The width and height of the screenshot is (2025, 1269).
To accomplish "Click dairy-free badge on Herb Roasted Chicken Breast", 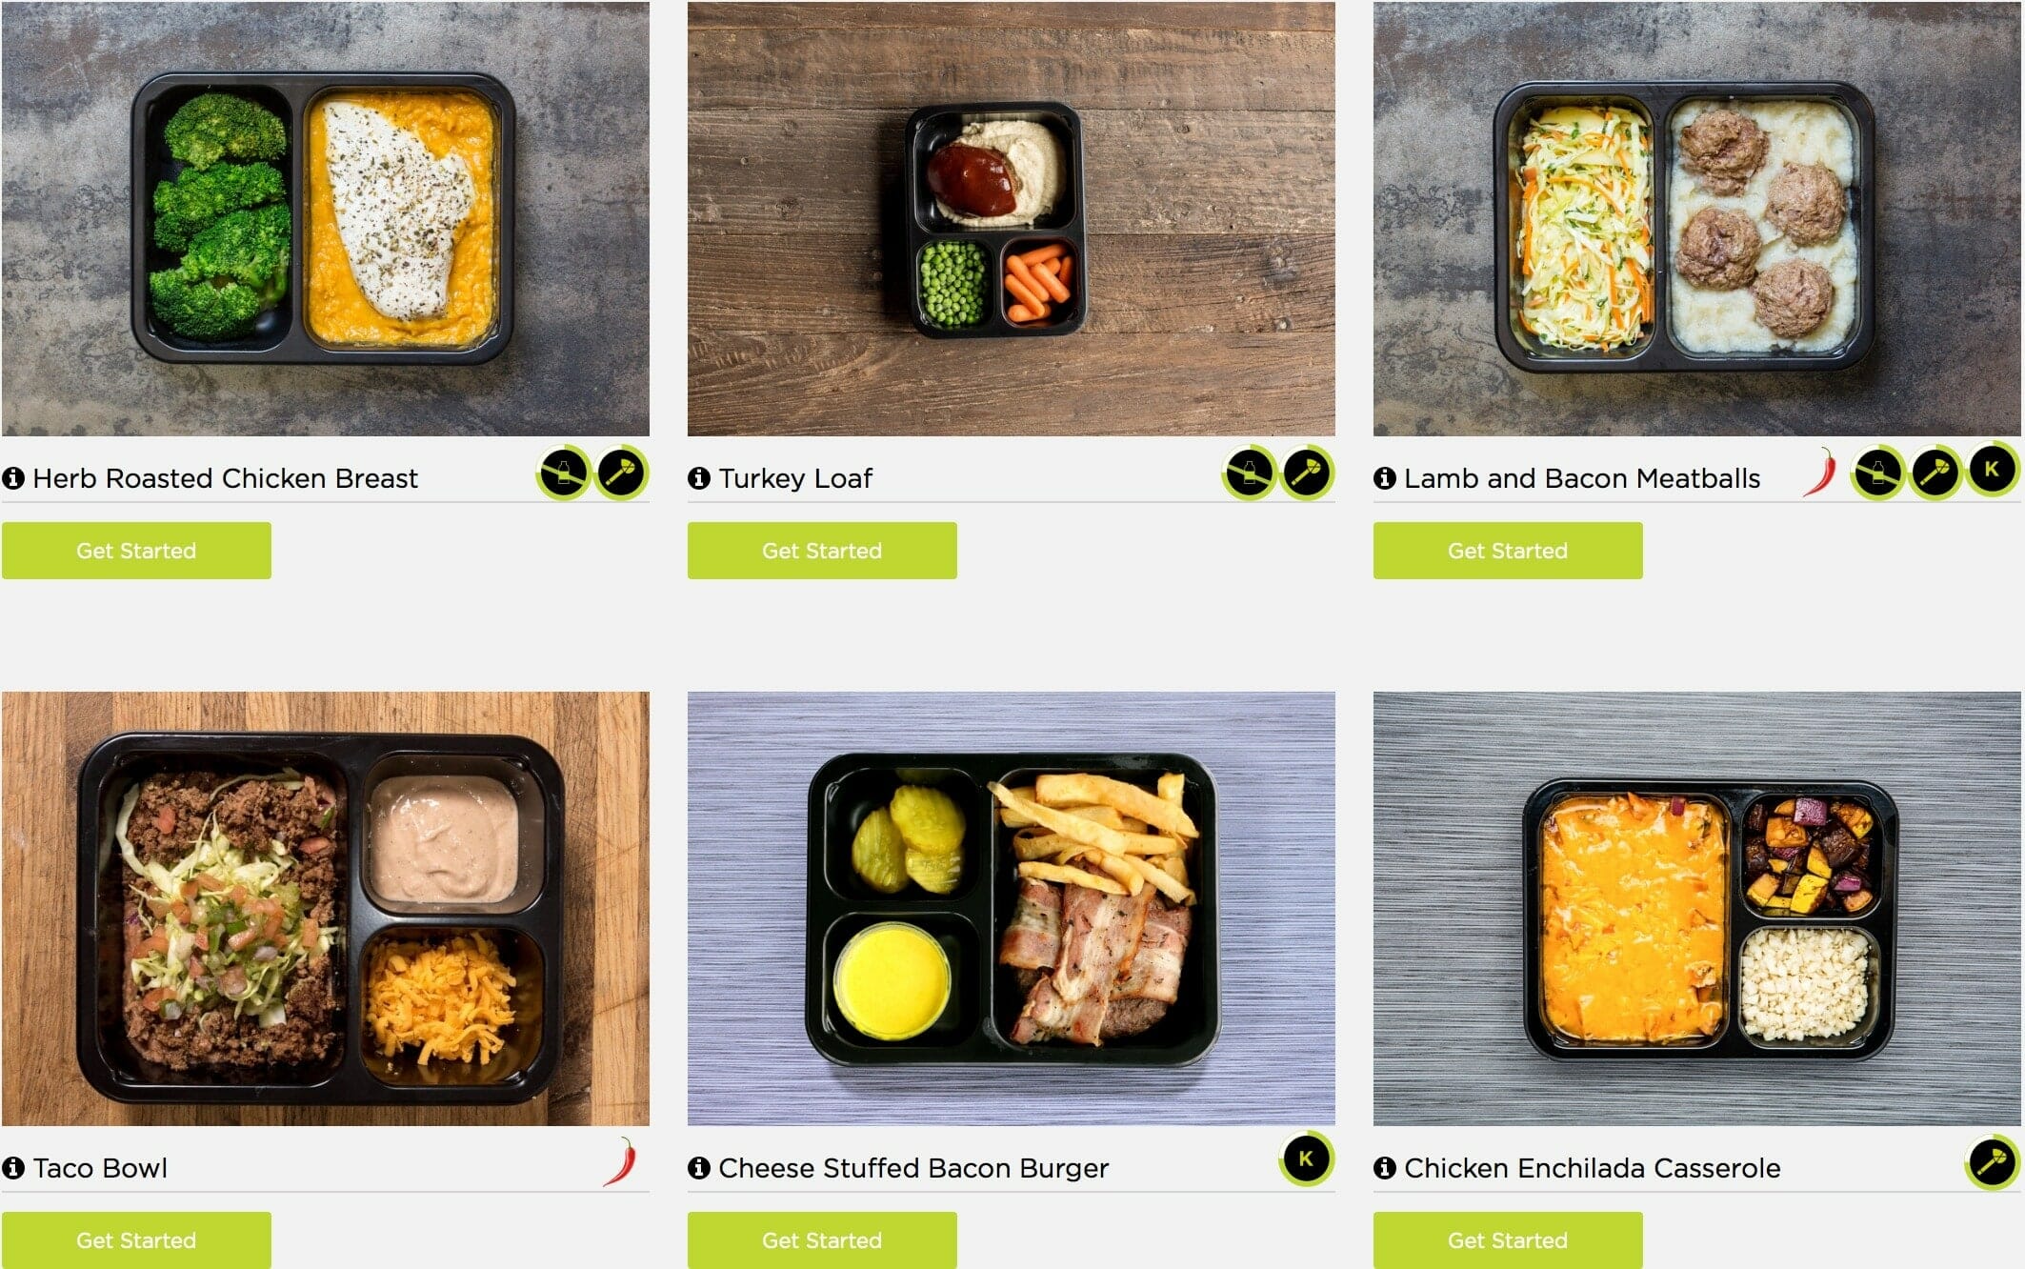I will tap(564, 473).
